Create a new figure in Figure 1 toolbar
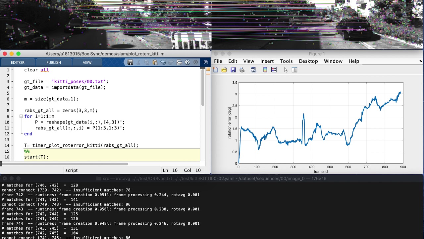The image size is (424, 239). pos(216,70)
